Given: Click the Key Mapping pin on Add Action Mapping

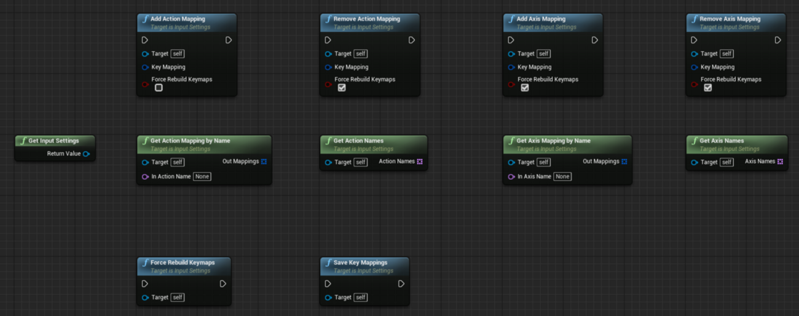Looking at the screenshot, I should pos(146,67).
